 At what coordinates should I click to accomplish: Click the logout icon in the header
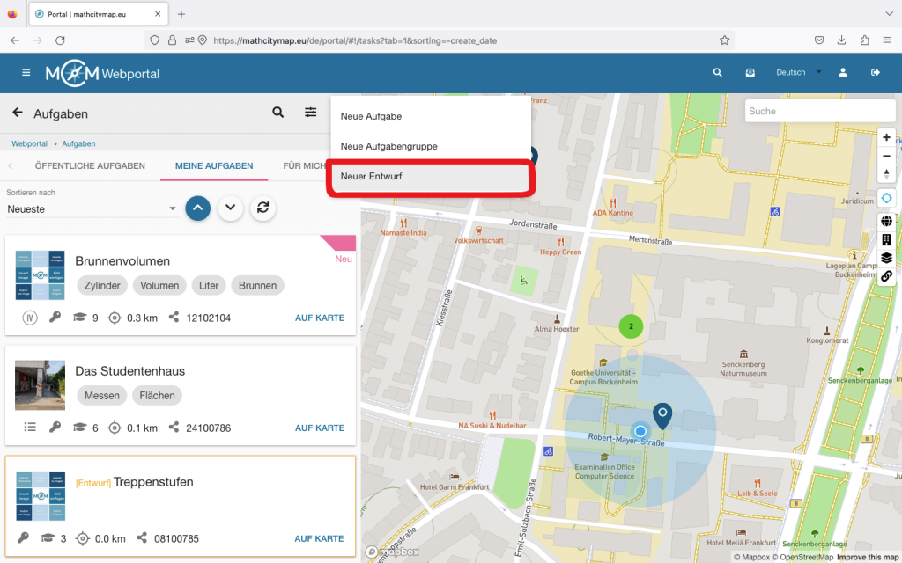875,73
